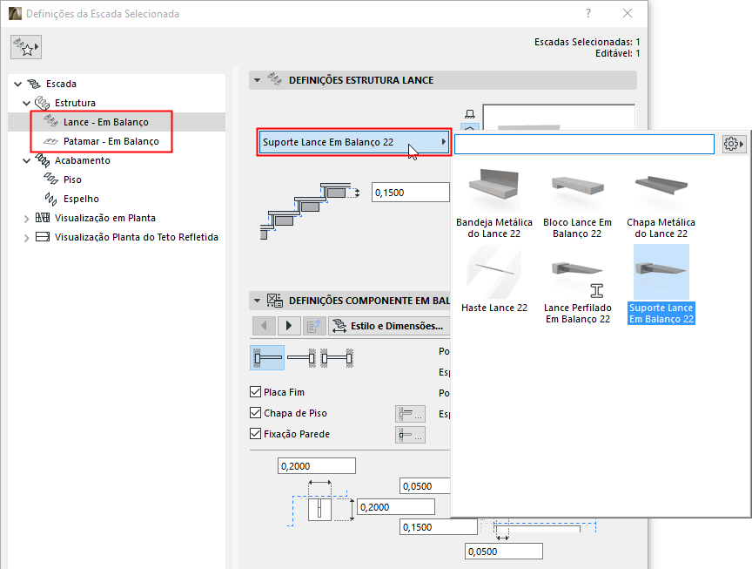Click Visualização em Planta icon
This screenshot has height=569, width=752.
click(x=42, y=218)
